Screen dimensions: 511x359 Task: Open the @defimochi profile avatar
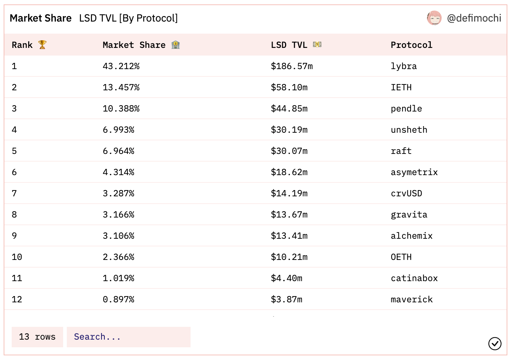tap(434, 18)
